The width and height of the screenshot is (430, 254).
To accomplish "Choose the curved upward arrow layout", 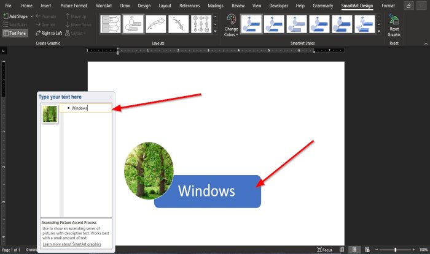I will point(156,24).
